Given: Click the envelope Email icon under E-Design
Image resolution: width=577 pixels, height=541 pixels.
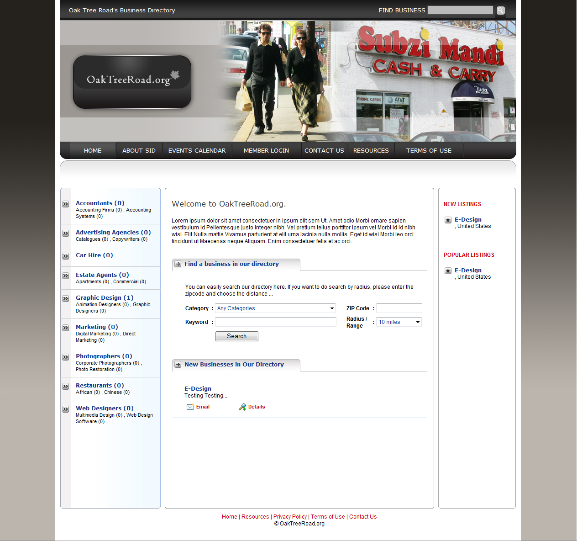Looking at the screenshot, I should 190,407.
